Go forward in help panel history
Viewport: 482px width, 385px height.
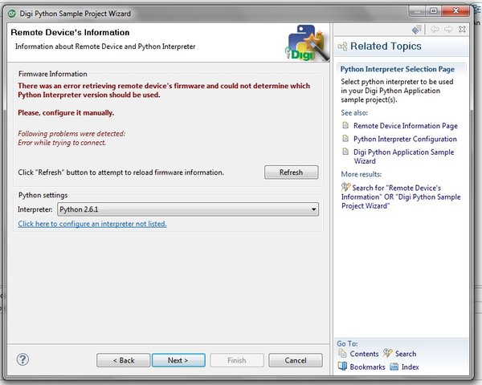(x=448, y=30)
